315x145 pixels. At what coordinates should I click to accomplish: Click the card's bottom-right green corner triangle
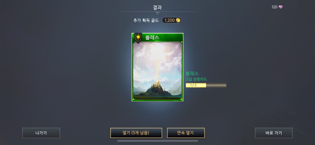point(181,99)
